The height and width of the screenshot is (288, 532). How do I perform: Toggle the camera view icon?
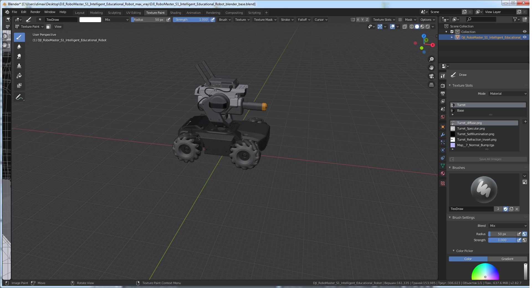point(431,76)
